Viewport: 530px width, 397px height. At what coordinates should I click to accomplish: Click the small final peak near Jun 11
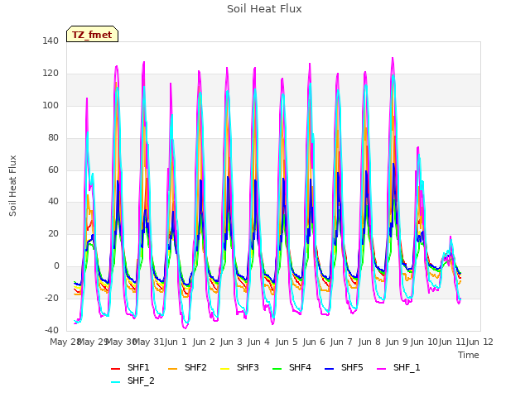(x=450, y=237)
